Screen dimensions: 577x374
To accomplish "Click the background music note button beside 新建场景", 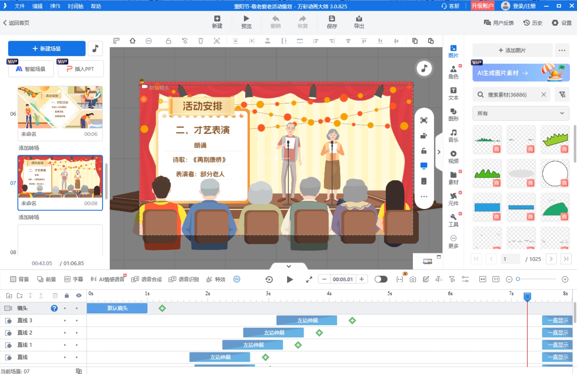I will click(95, 49).
